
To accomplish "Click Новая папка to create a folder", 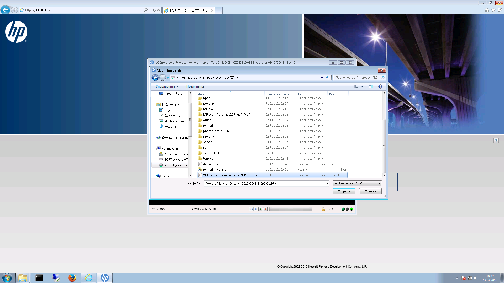I will (x=195, y=86).
